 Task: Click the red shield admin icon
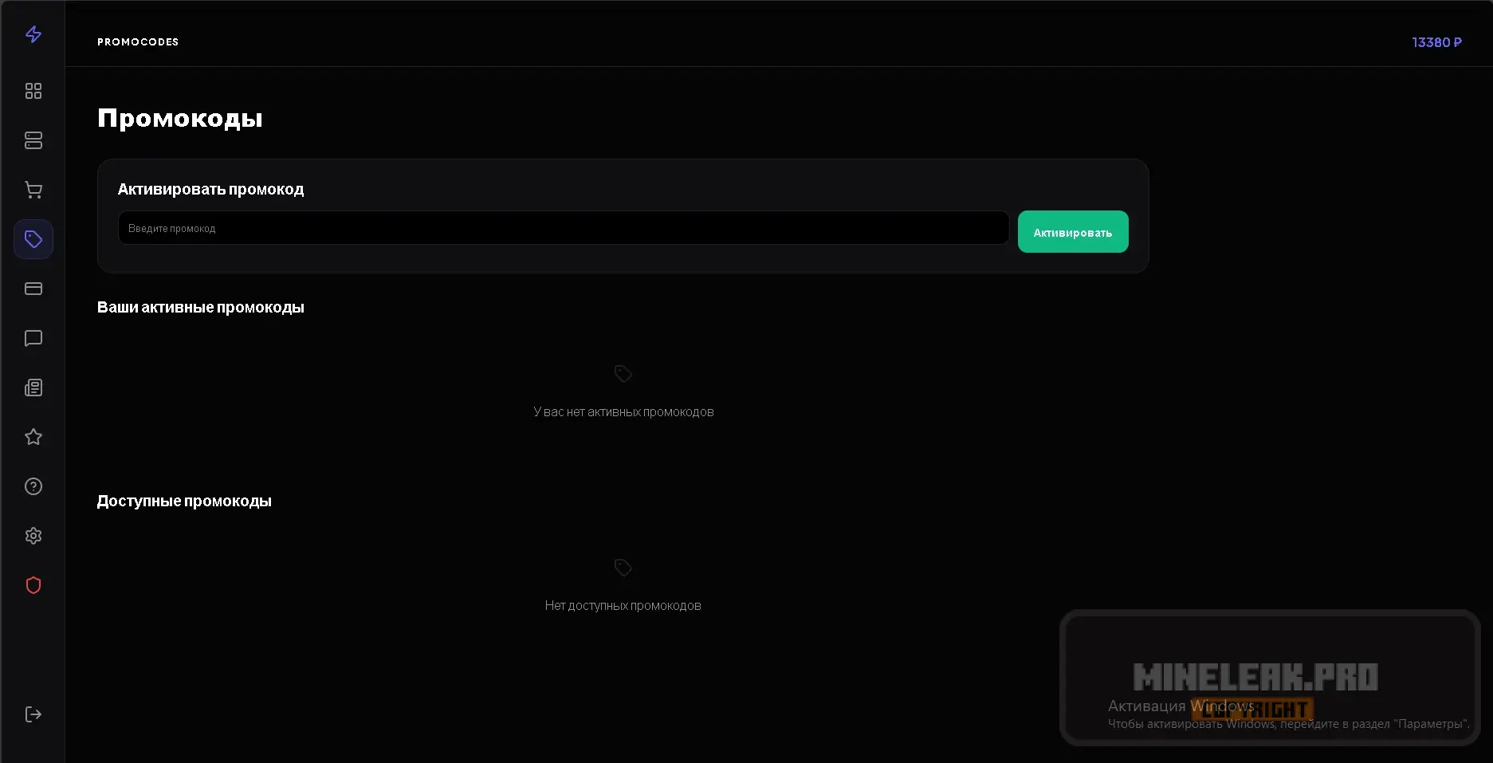click(33, 585)
